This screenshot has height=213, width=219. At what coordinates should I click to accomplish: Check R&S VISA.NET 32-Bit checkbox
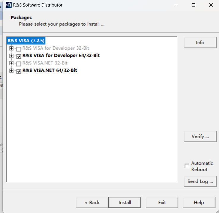[19, 64]
